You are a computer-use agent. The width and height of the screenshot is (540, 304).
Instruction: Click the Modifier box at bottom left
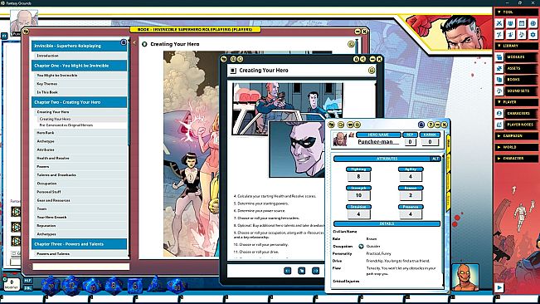[x=12, y=284]
